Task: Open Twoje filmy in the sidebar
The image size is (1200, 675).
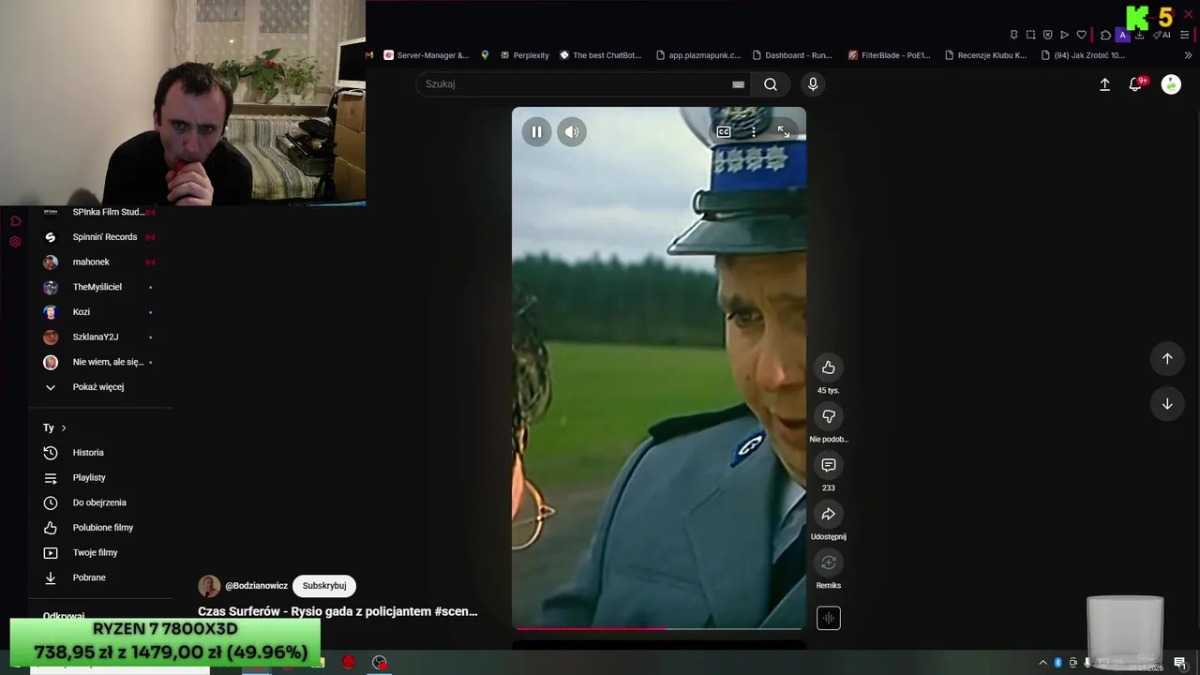Action: click(x=99, y=553)
